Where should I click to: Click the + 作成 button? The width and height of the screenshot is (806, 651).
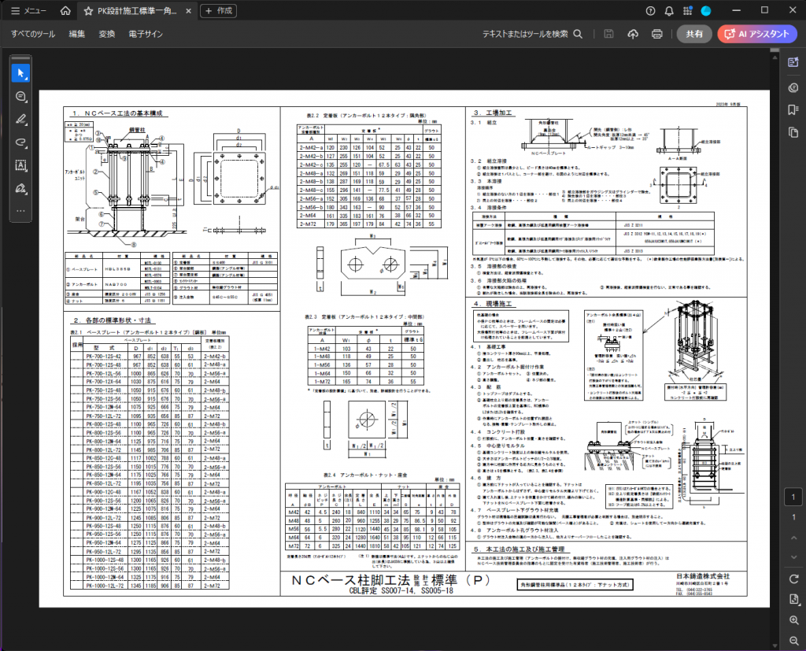point(219,11)
